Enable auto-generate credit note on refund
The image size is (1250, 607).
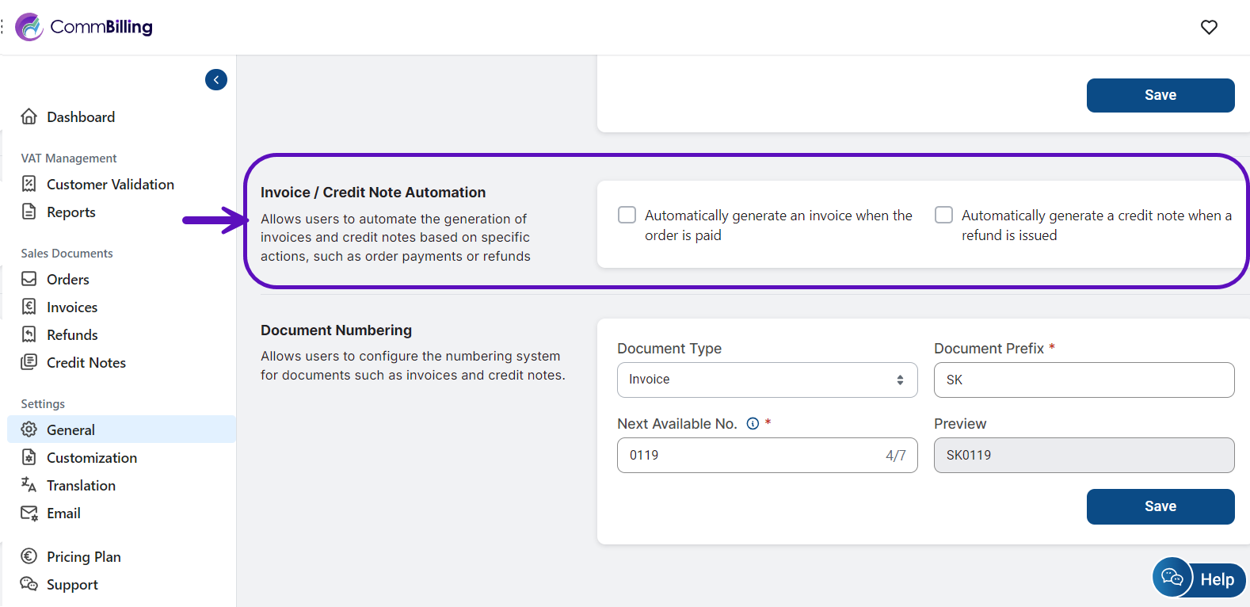pos(943,215)
